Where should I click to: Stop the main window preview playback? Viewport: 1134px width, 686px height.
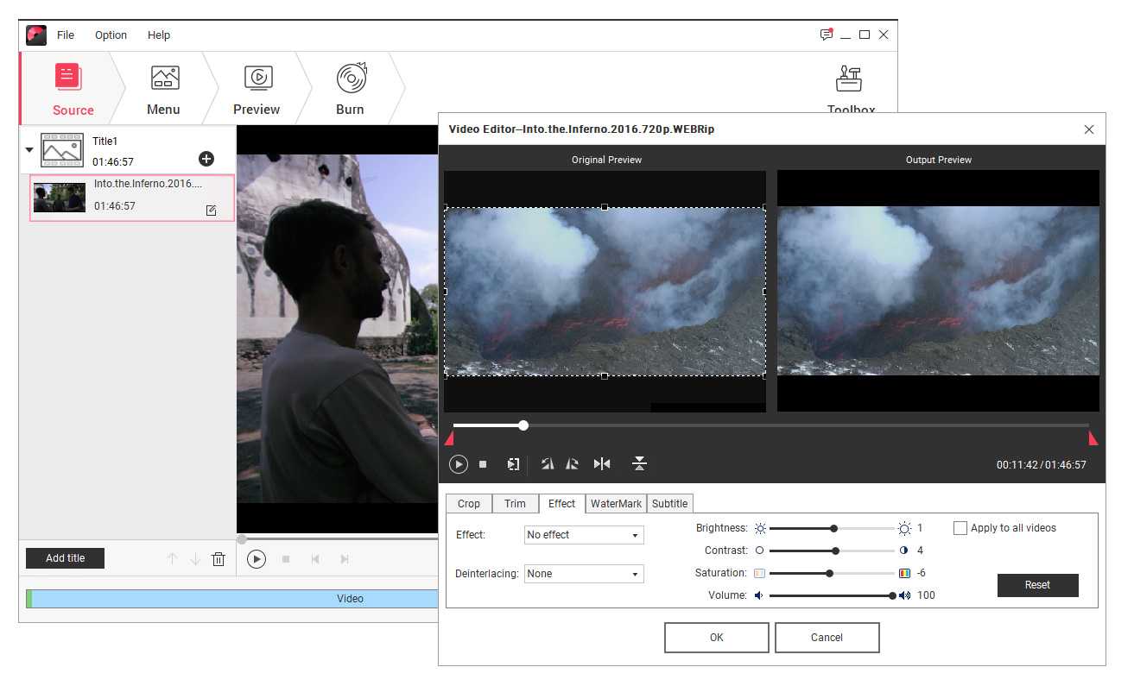286,559
